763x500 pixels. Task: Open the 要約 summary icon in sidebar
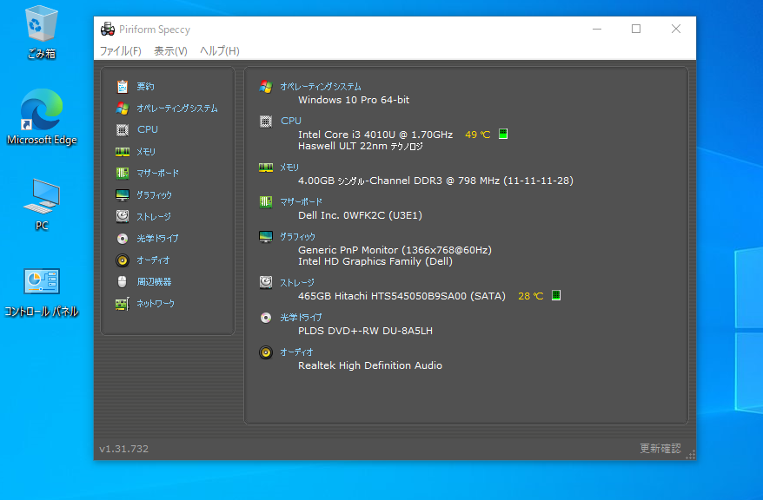pyautogui.click(x=123, y=87)
